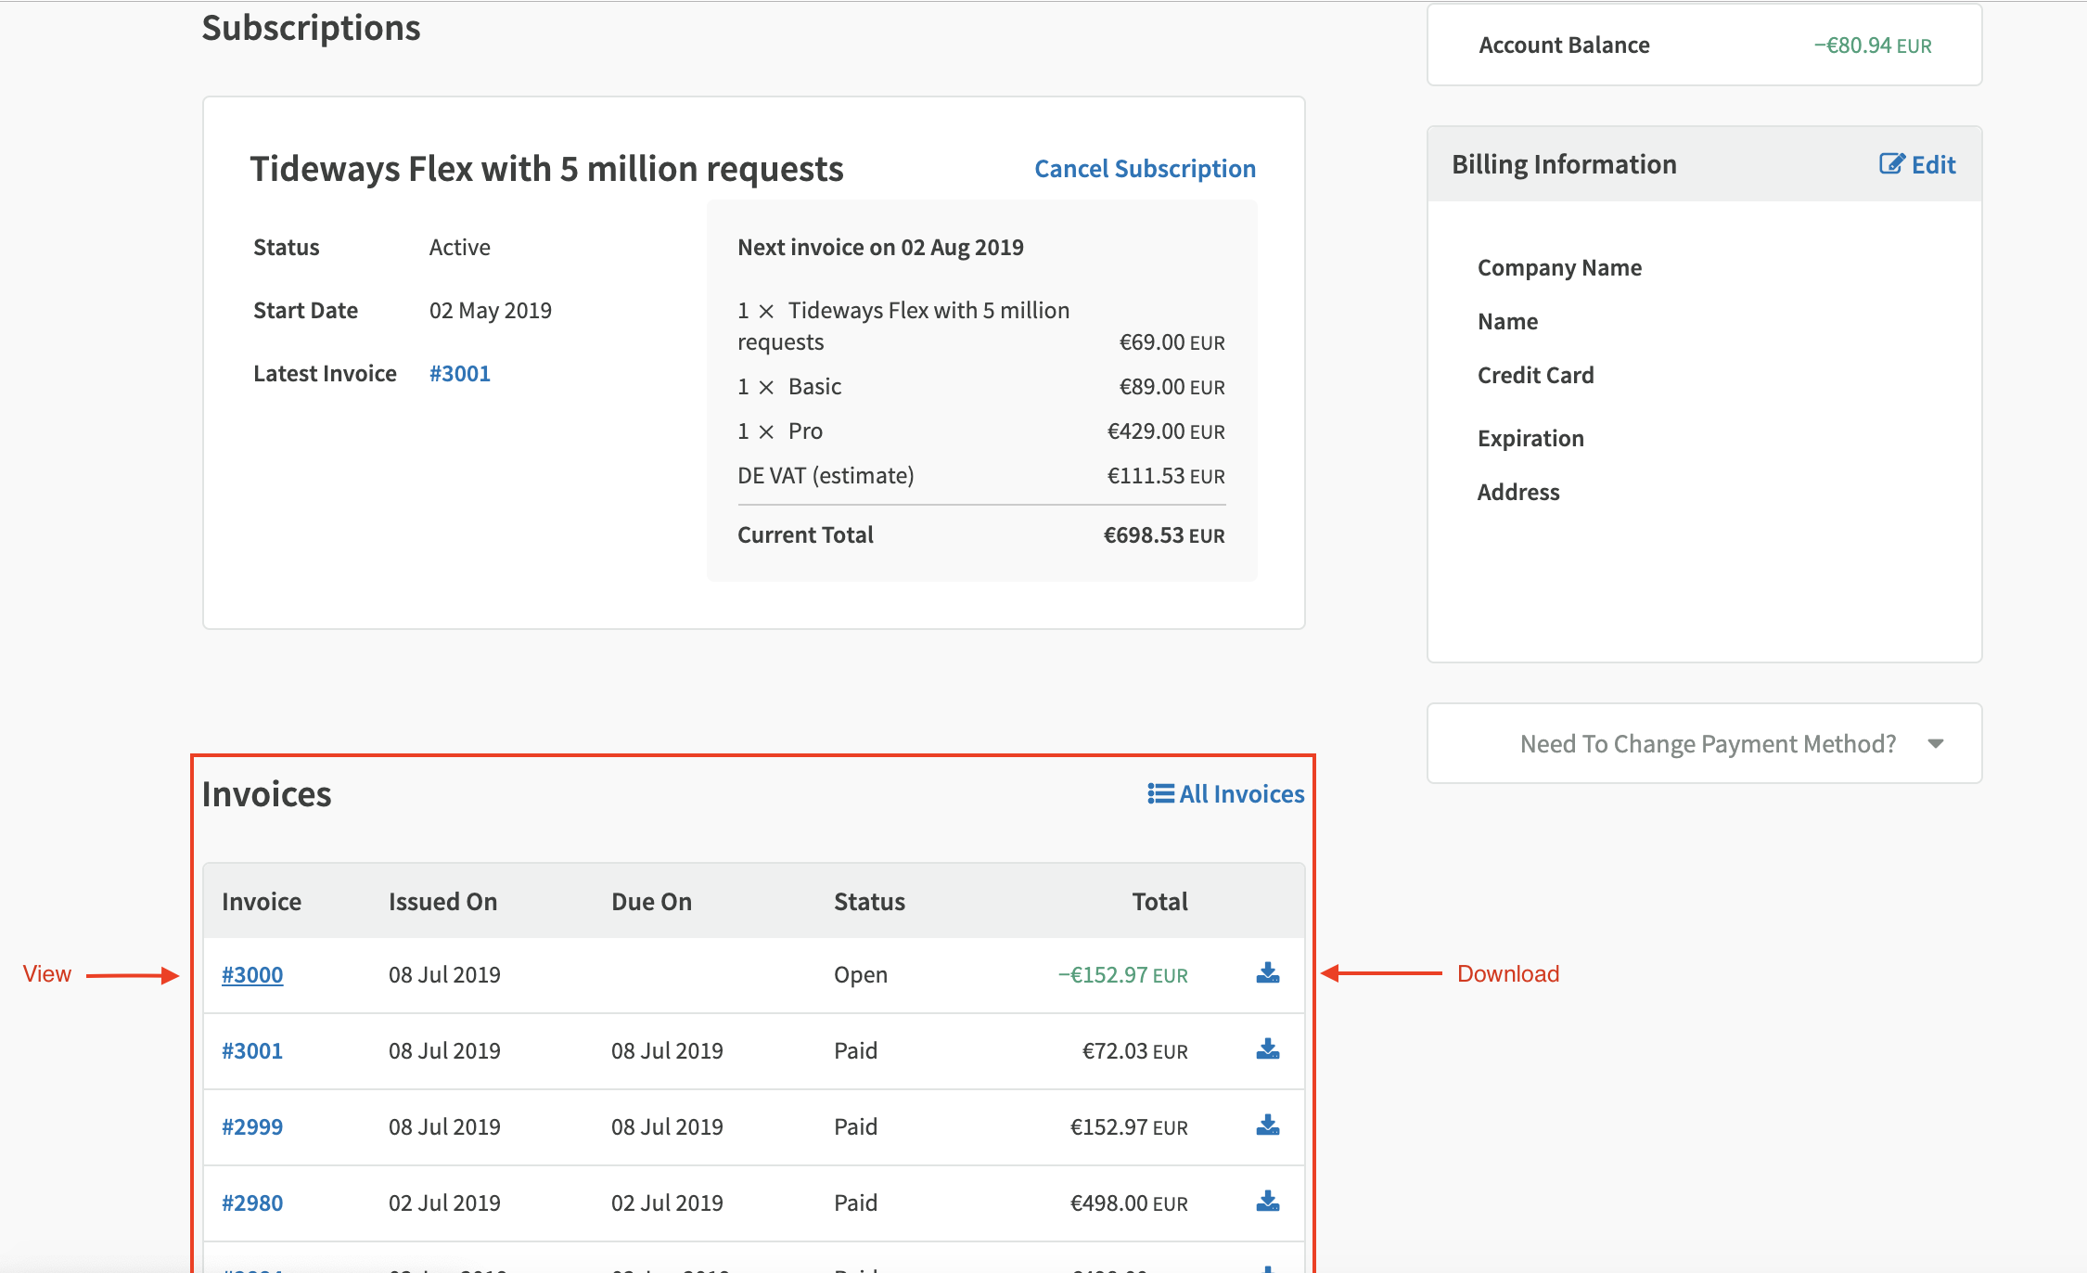This screenshot has height=1273, width=2087.
Task: Click the Start Date value 02 May 2019
Action: tap(491, 310)
